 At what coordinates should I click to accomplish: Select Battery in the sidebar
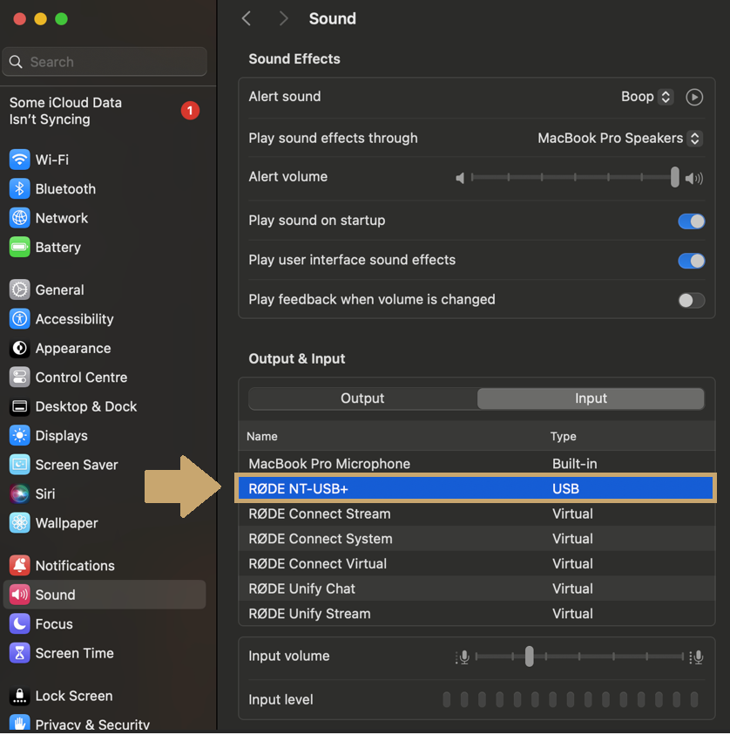[57, 248]
